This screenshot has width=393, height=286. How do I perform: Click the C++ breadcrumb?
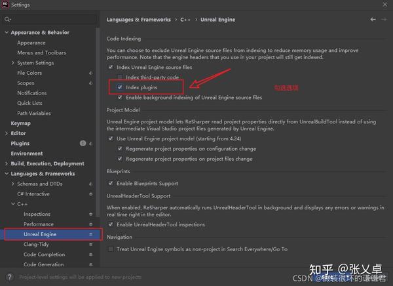coord(185,20)
